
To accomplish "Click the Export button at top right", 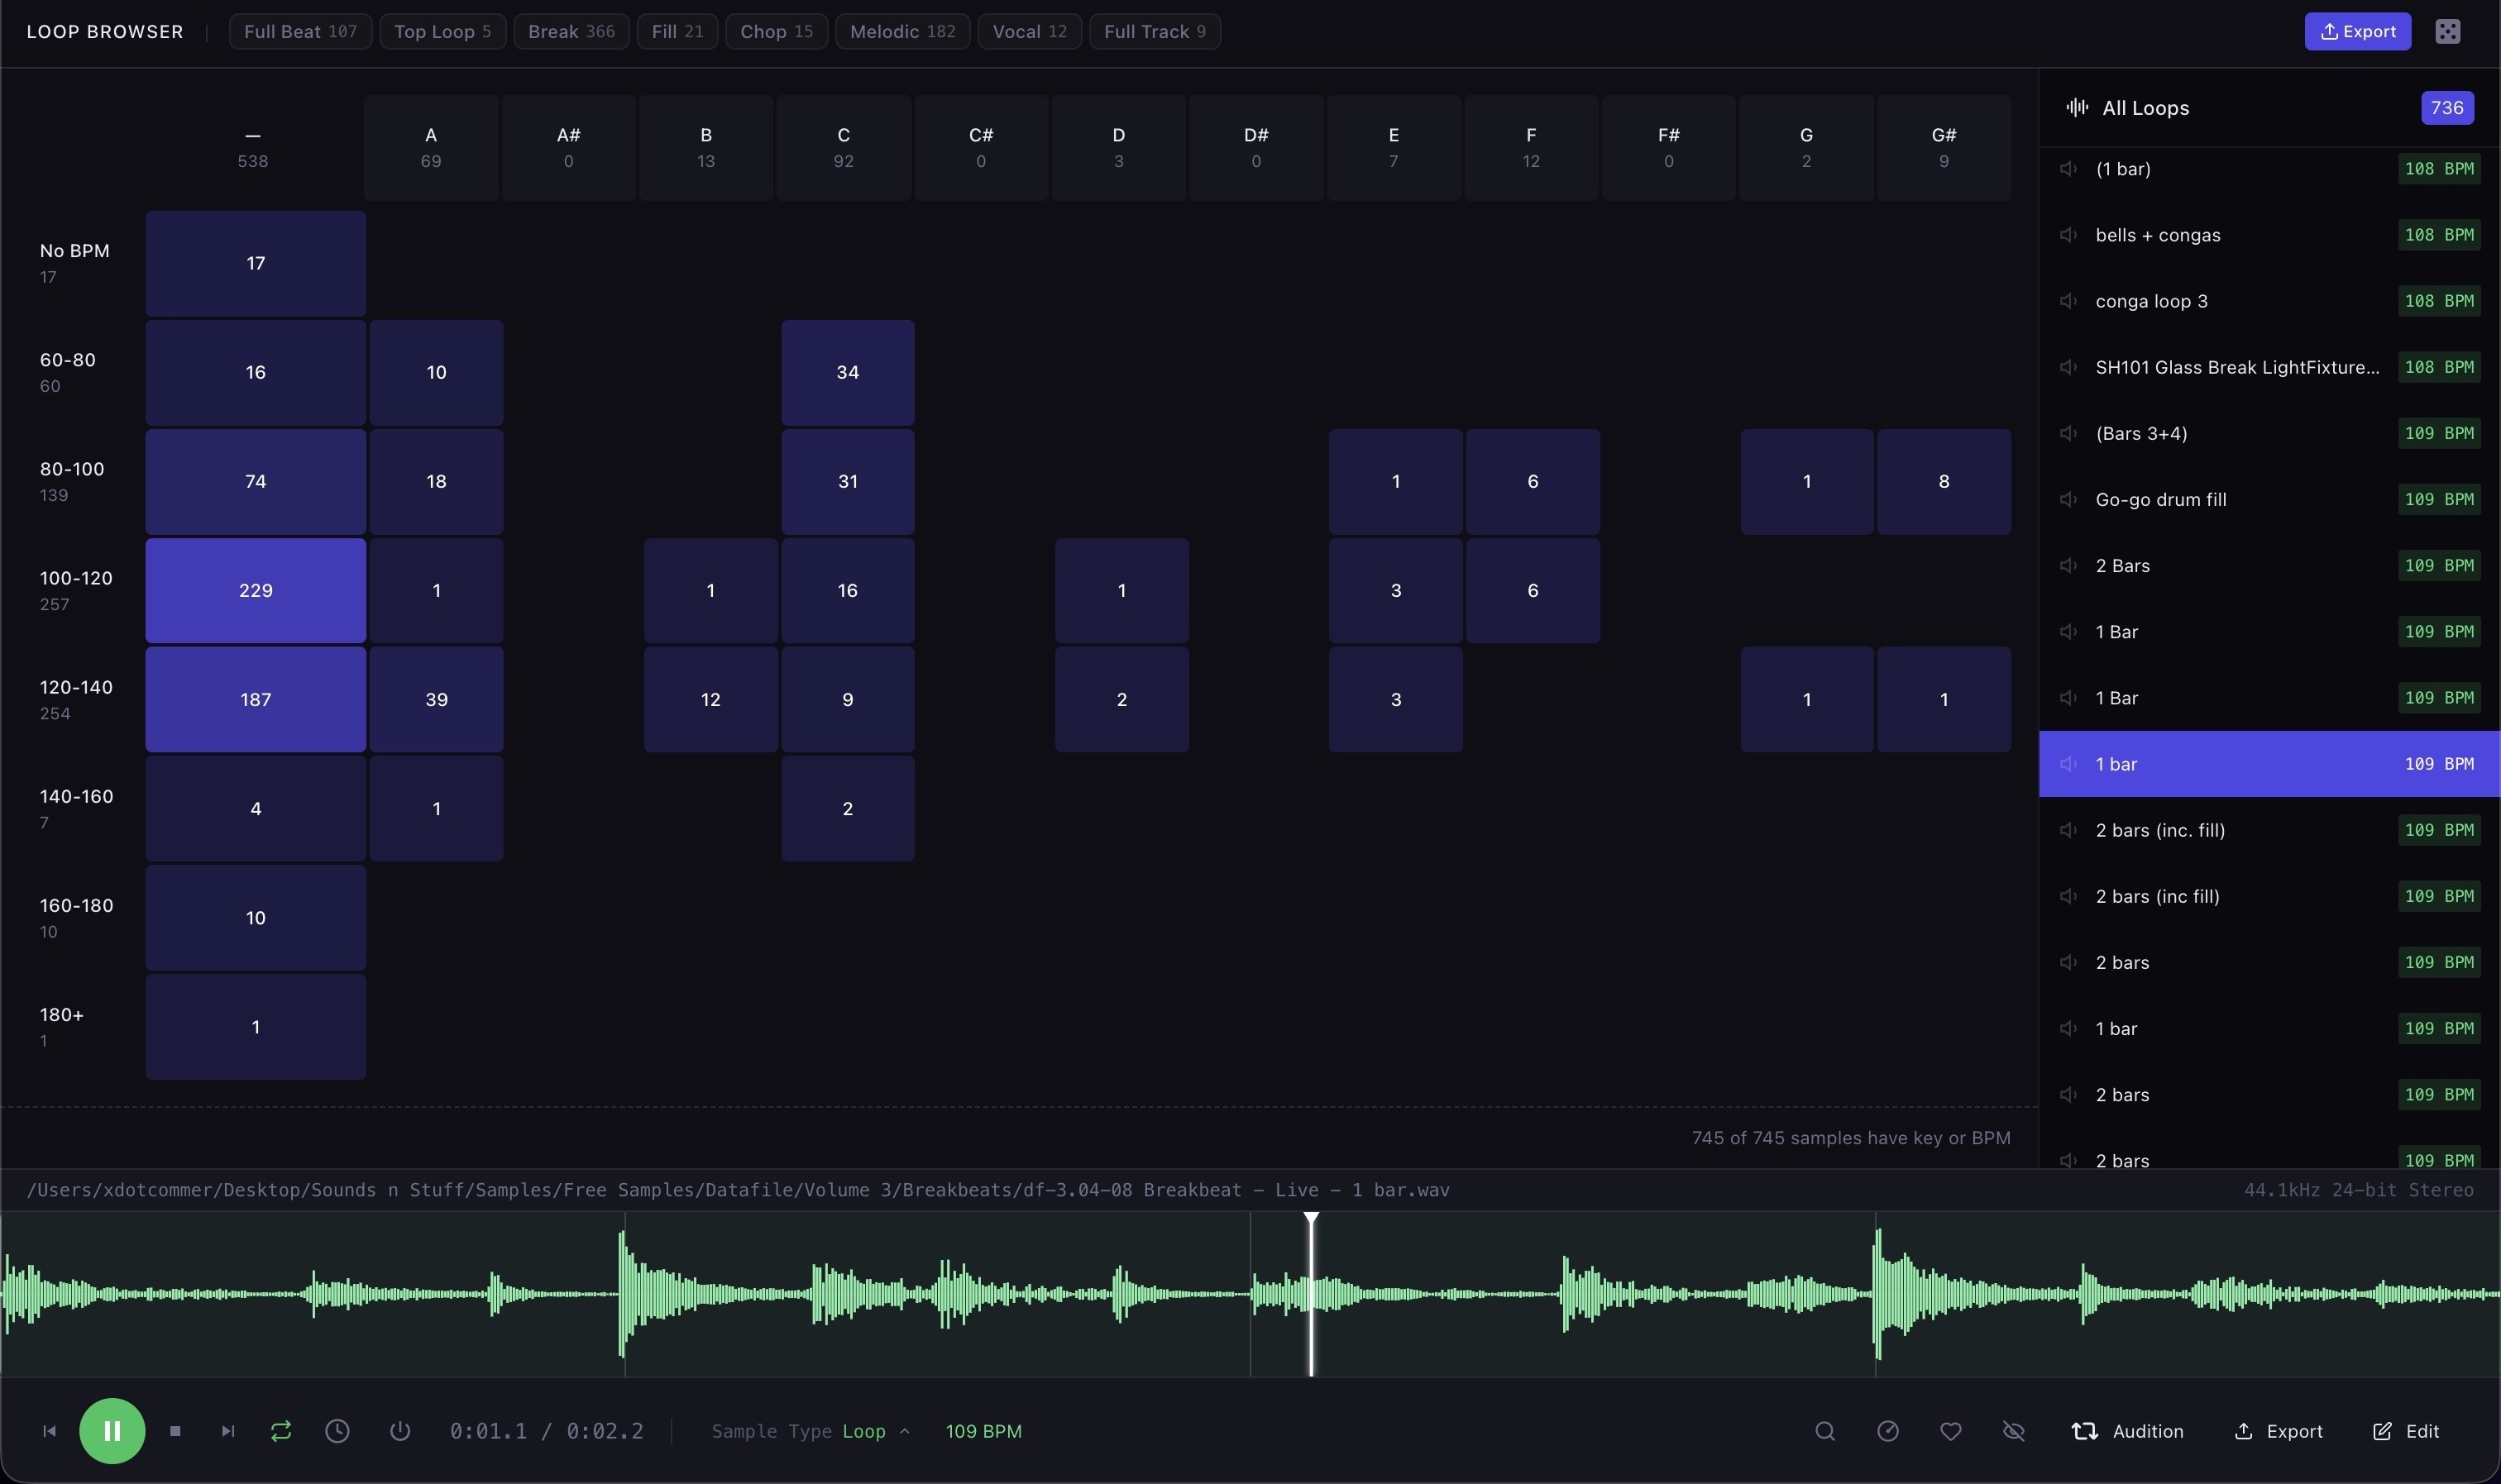I will point(2357,31).
